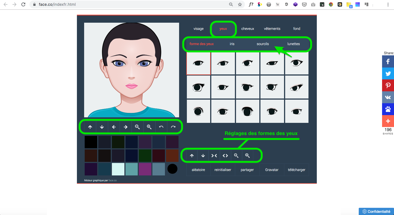Share on Twitter from the sidebar
Image resolution: width=394 pixels, height=215 pixels.
(x=388, y=74)
